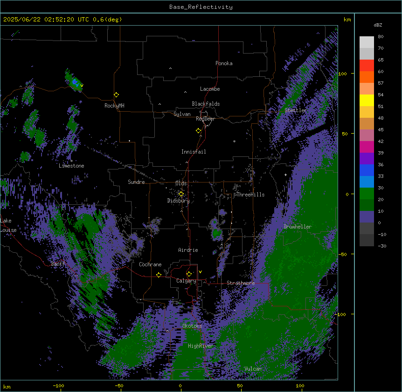Click the ThreeHills label
402x392 pixels.
click(x=250, y=195)
